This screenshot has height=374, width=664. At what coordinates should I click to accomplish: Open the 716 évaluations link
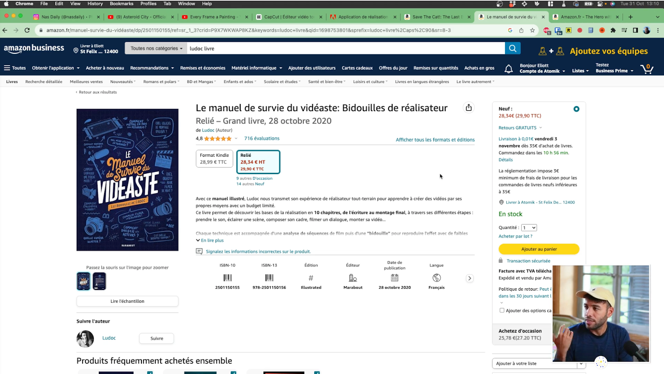[x=262, y=138]
